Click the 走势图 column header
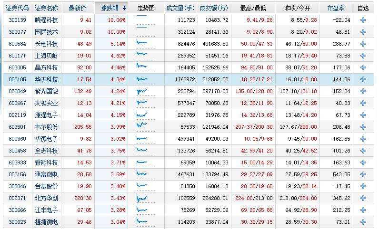 click(x=146, y=8)
